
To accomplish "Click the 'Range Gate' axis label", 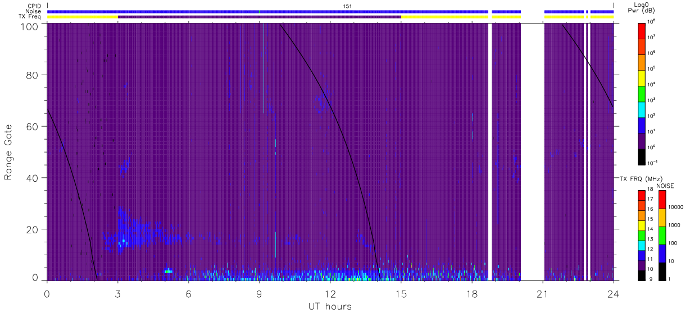I will tap(9, 153).
